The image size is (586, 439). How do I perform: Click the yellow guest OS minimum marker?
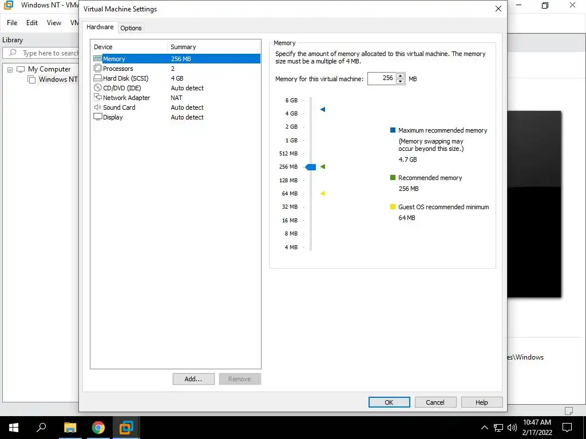point(323,193)
